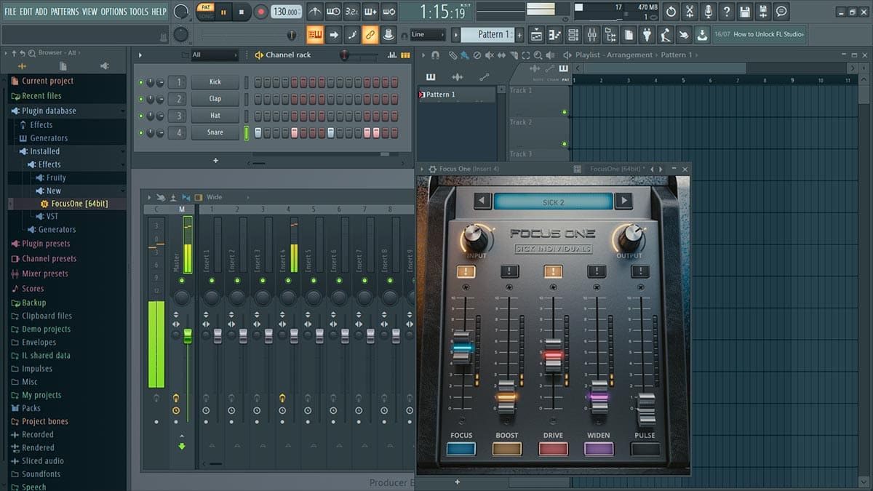Screen dimensions: 873x491
Task: Open the ADD menu
Action: (x=41, y=12)
